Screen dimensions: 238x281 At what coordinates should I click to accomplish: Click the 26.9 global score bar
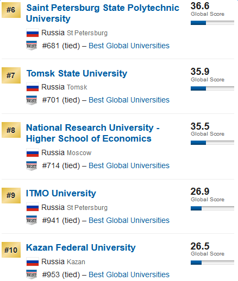click(x=212, y=208)
